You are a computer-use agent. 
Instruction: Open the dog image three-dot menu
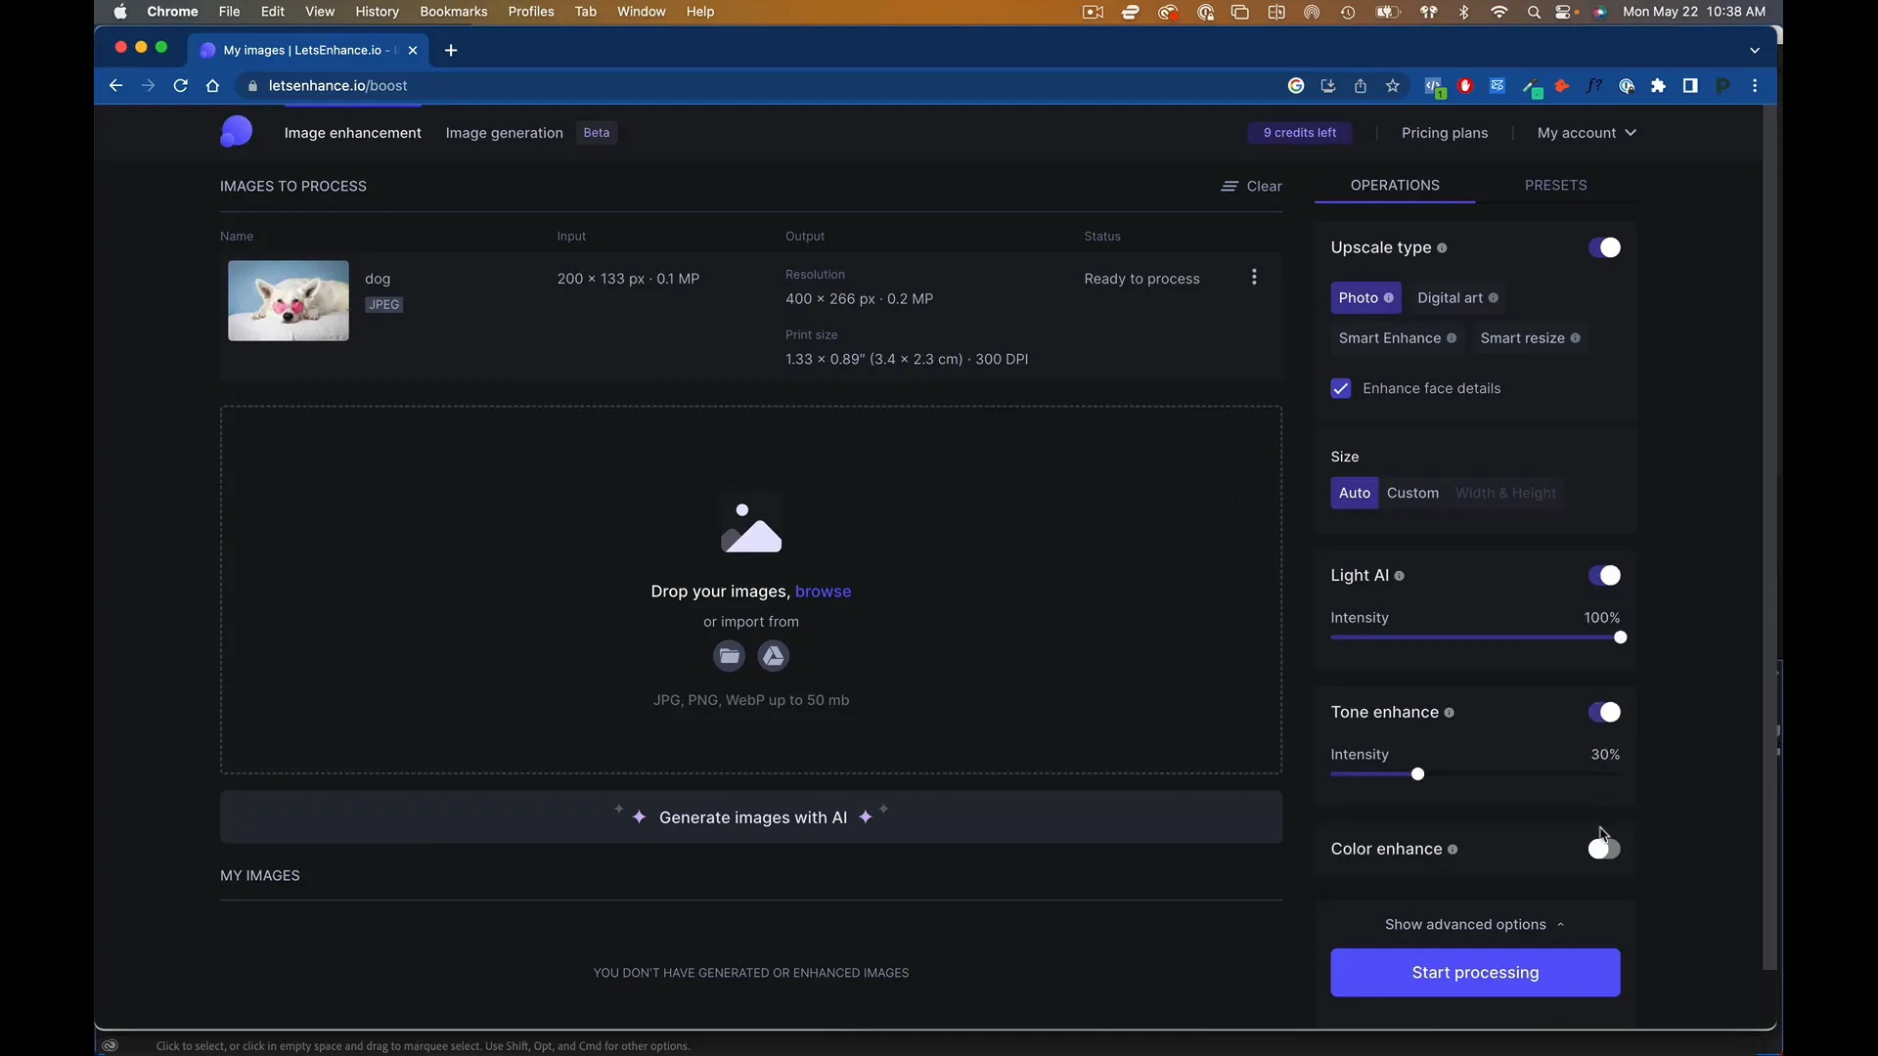pos(1254,278)
